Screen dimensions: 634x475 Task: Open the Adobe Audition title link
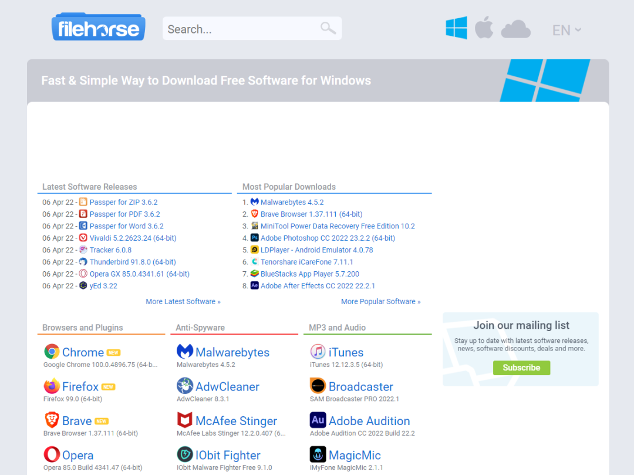[x=369, y=421]
